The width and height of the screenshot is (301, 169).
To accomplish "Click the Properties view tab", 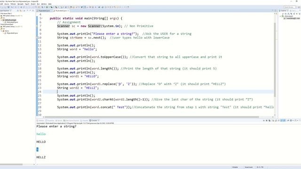I will (50, 121).
